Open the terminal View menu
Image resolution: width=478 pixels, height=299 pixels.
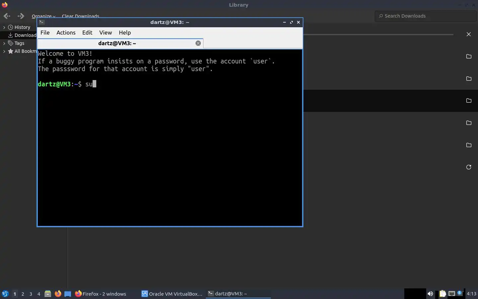(x=106, y=33)
